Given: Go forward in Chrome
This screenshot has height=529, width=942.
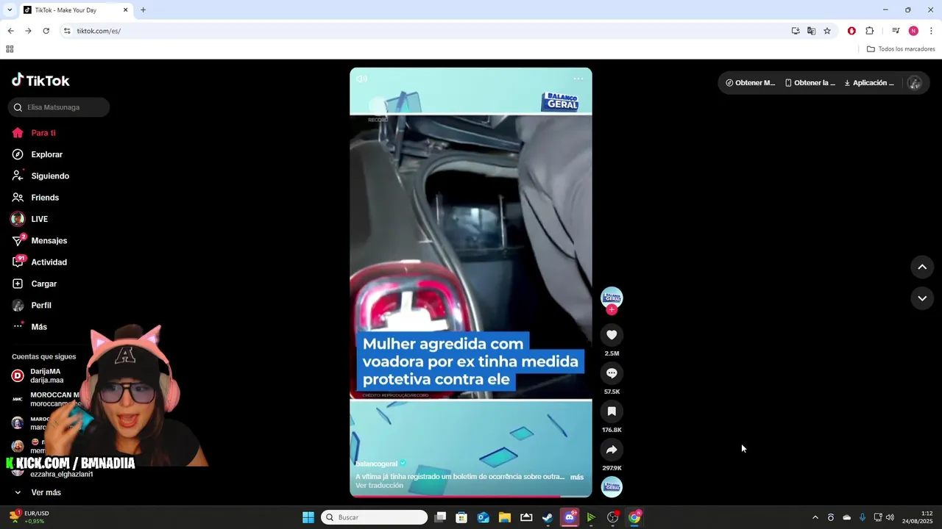Looking at the screenshot, I should 28,31.
